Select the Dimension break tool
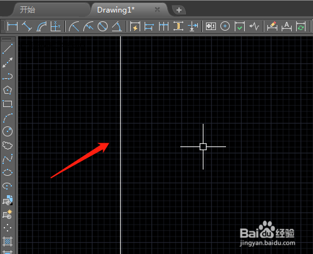313x254 pixels. point(193,26)
